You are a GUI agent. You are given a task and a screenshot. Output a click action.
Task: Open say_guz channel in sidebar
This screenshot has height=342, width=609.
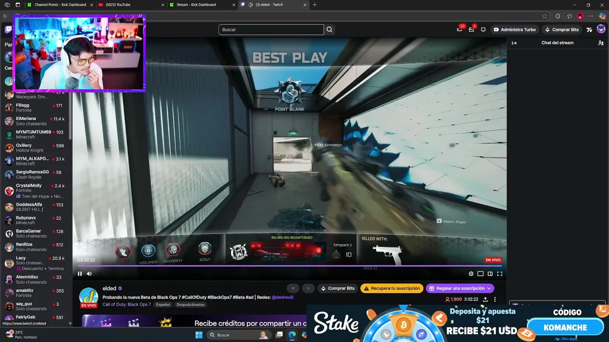[x=36, y=306]
